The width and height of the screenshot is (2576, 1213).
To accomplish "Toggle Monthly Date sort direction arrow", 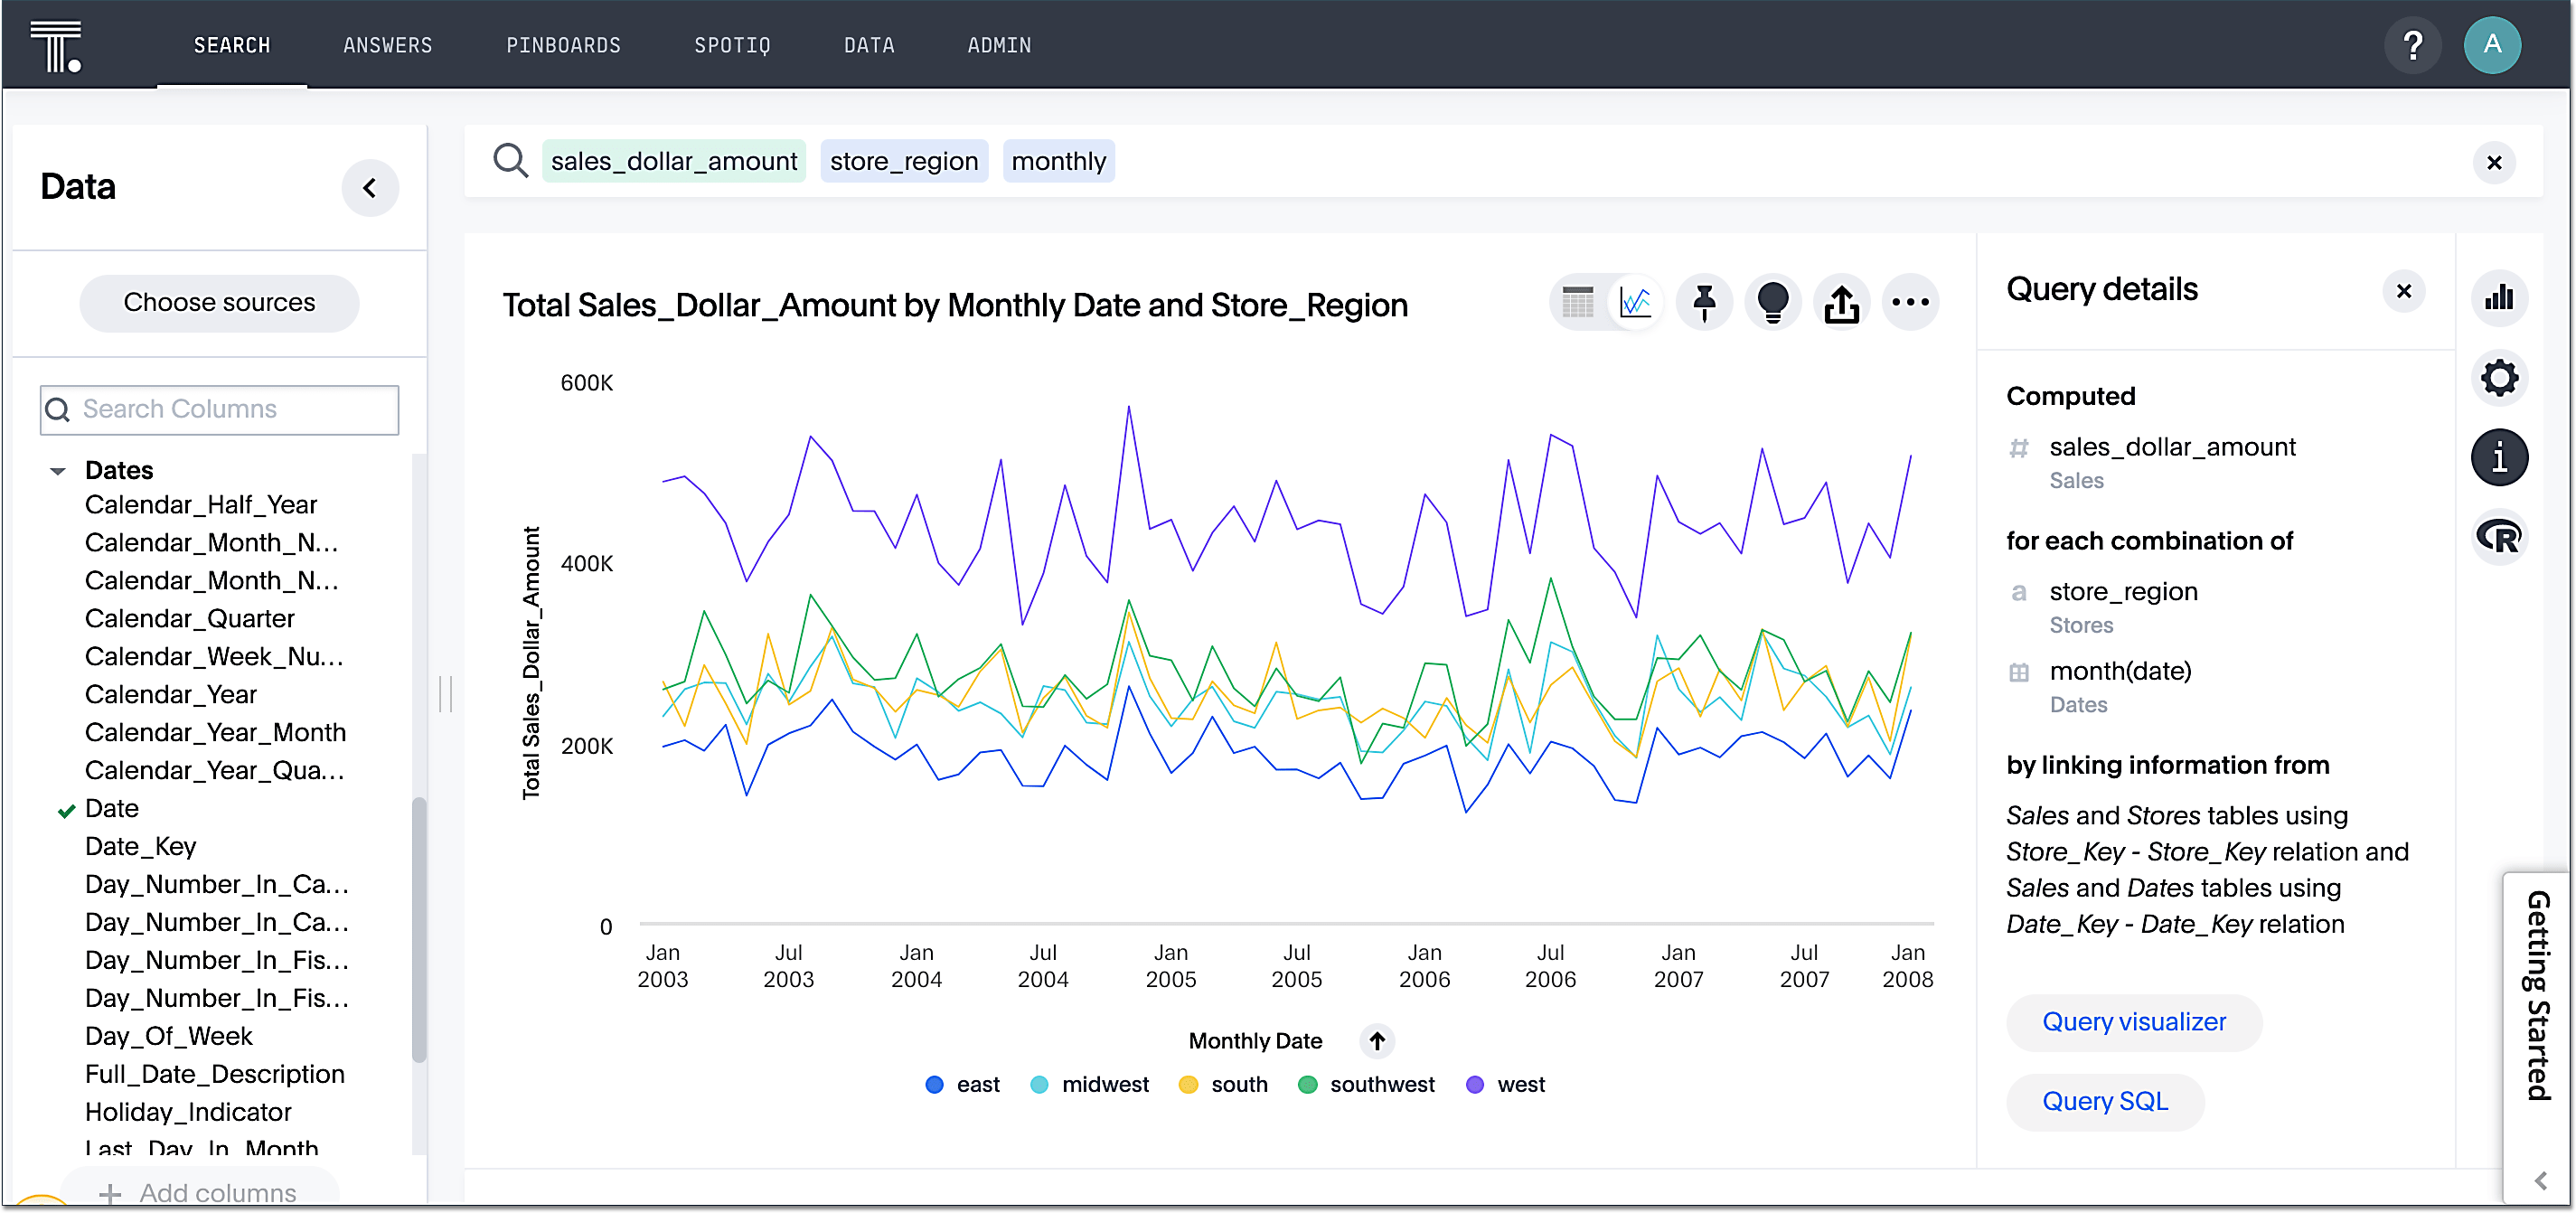I will 1377,1041.
